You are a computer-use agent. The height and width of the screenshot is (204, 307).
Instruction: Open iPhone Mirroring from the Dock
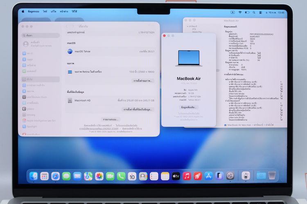coord(219,176)
